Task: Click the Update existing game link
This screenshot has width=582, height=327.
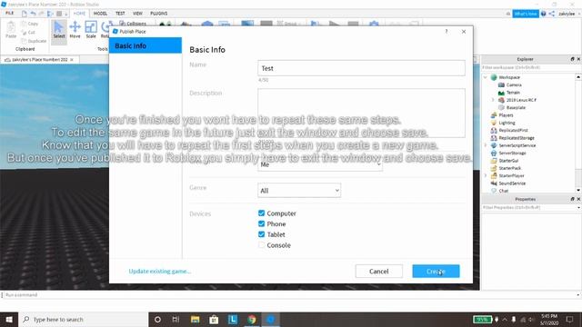Action: pyautogui.click(x=160, y=271)
